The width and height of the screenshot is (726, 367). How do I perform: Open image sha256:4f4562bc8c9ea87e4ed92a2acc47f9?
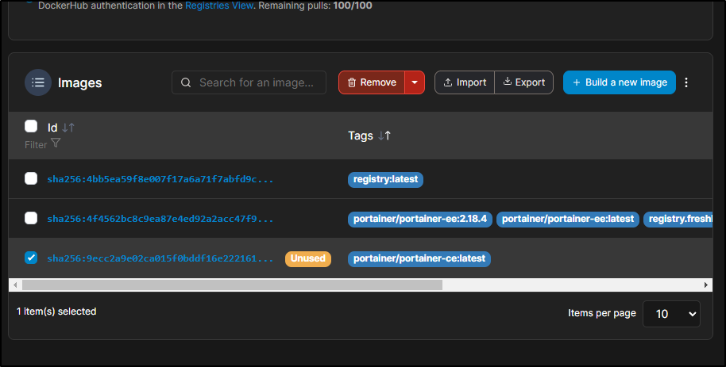pos(160,218)
